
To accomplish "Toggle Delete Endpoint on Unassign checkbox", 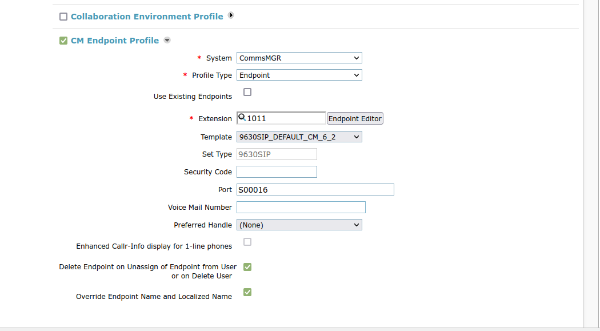I will click(247, 267).
